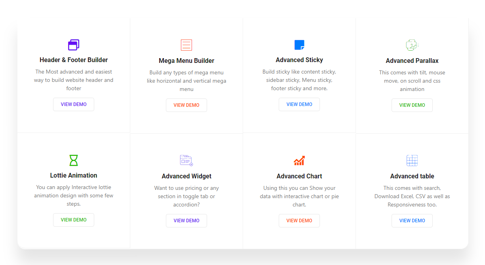Click the Mega Menu Builder title
The width and height of the screenshot is (485, 265).
tap(186, 61)
